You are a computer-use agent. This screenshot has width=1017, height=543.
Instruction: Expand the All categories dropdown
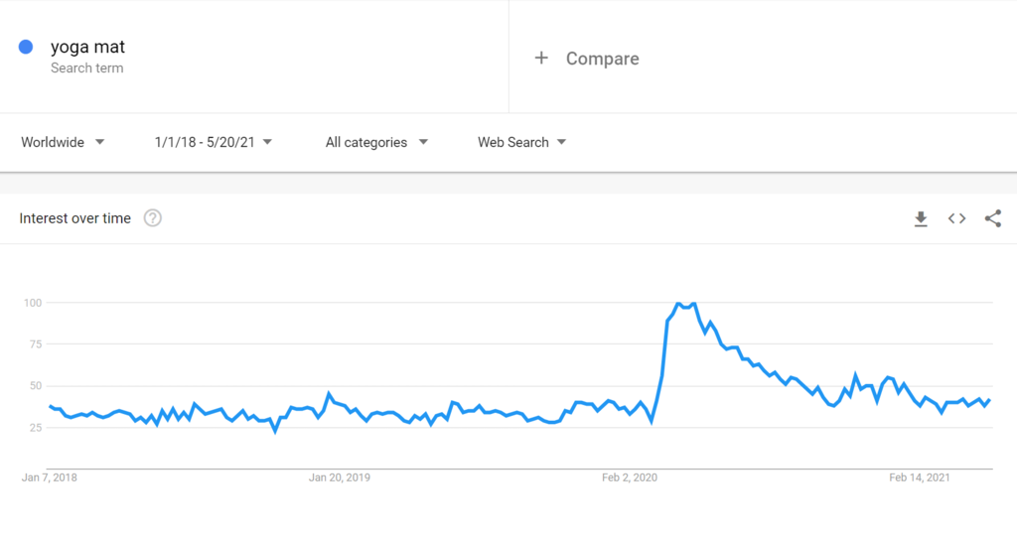click(376, 142)
